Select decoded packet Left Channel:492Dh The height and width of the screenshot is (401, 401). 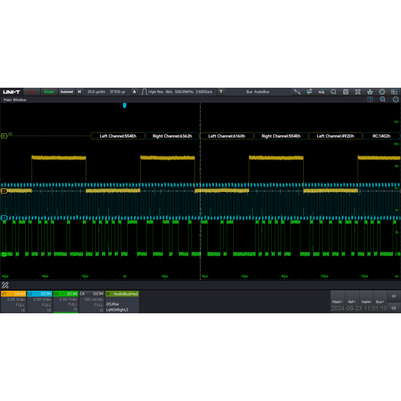pos(335,136)
